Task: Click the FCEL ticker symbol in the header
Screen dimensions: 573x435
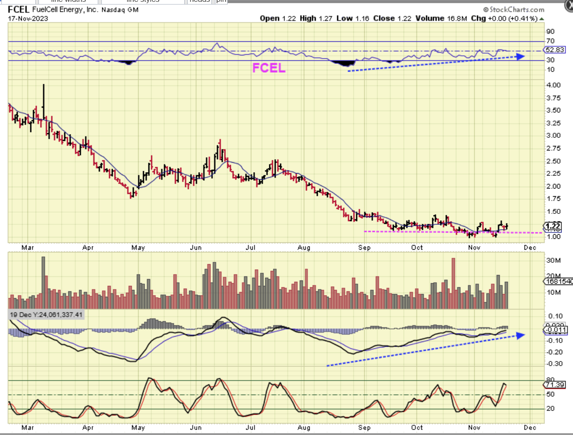Action: click(x=19, y=10)
